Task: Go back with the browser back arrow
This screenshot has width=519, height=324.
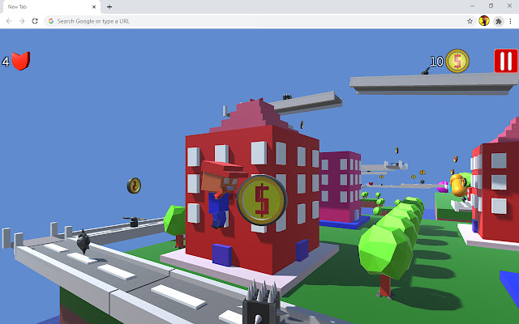Action: point(9,21)
